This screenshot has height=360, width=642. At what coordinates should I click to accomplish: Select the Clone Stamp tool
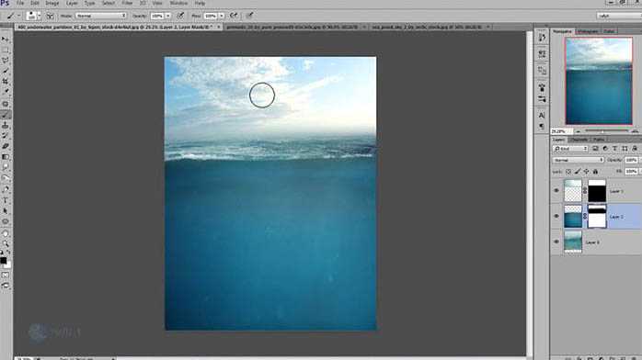pyautogui.click(x=6, y=125)
